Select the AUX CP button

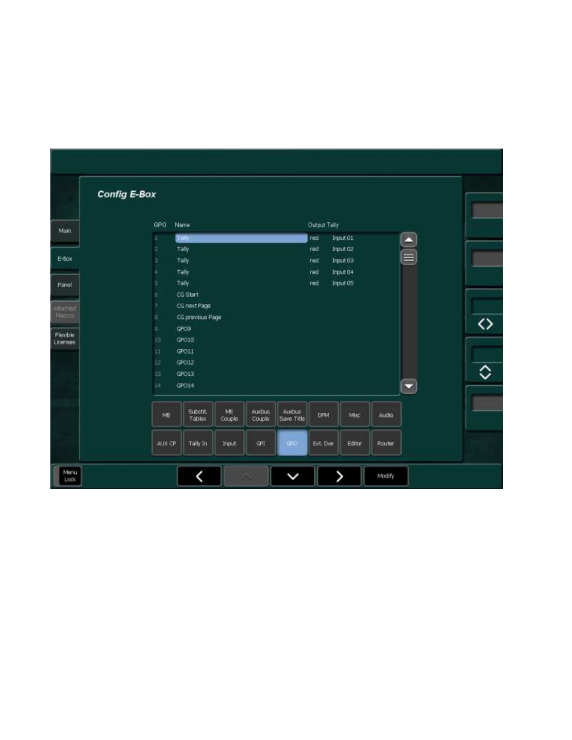pos(167,443)
